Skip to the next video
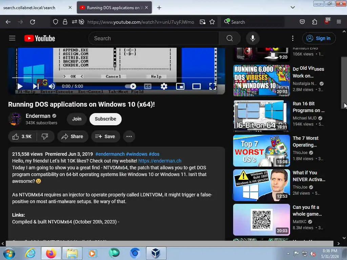This screenshot has width=347, height=260. pos(36,86)
